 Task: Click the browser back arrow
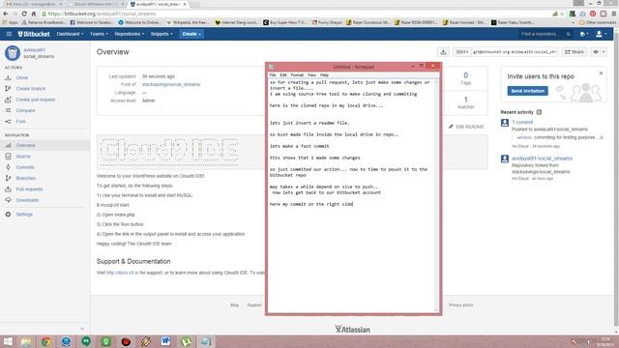pos(6,14)
